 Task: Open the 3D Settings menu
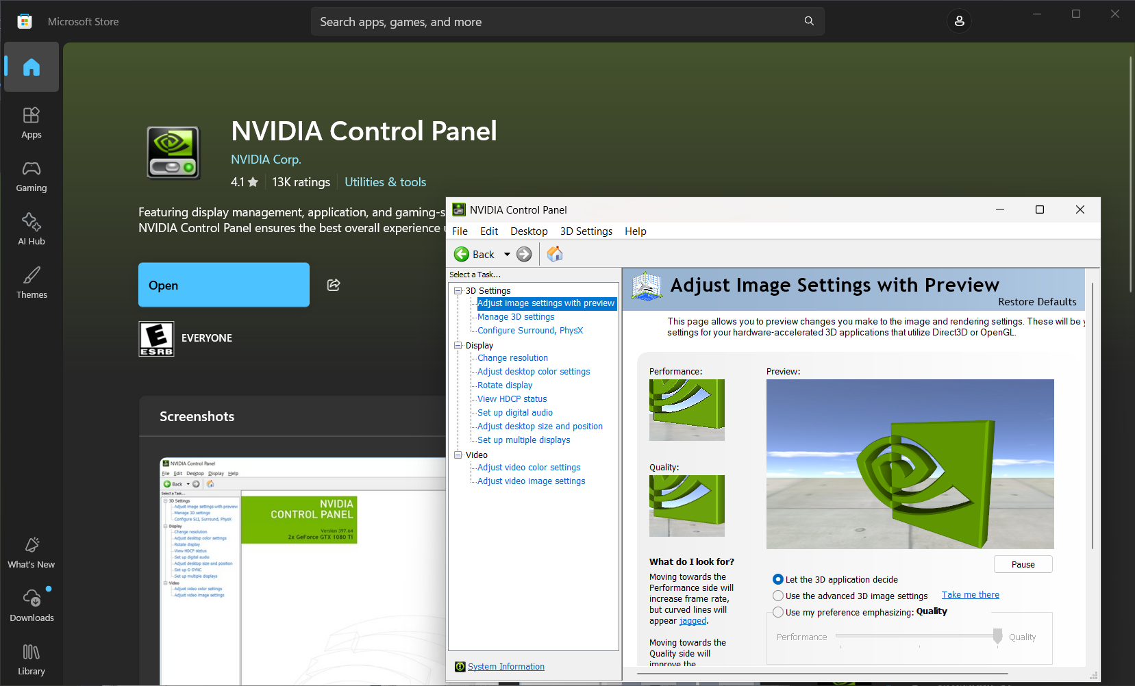(x=586, y=231)
